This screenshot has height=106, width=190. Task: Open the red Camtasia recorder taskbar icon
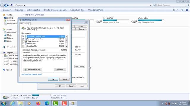64,103
